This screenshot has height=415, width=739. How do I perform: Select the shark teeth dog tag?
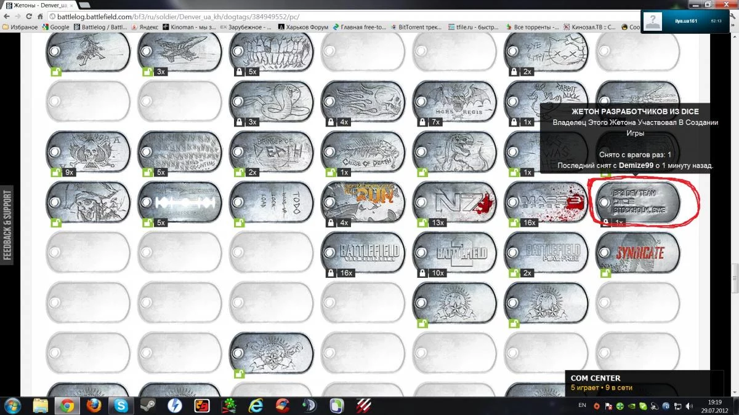(x=271, y=50)
